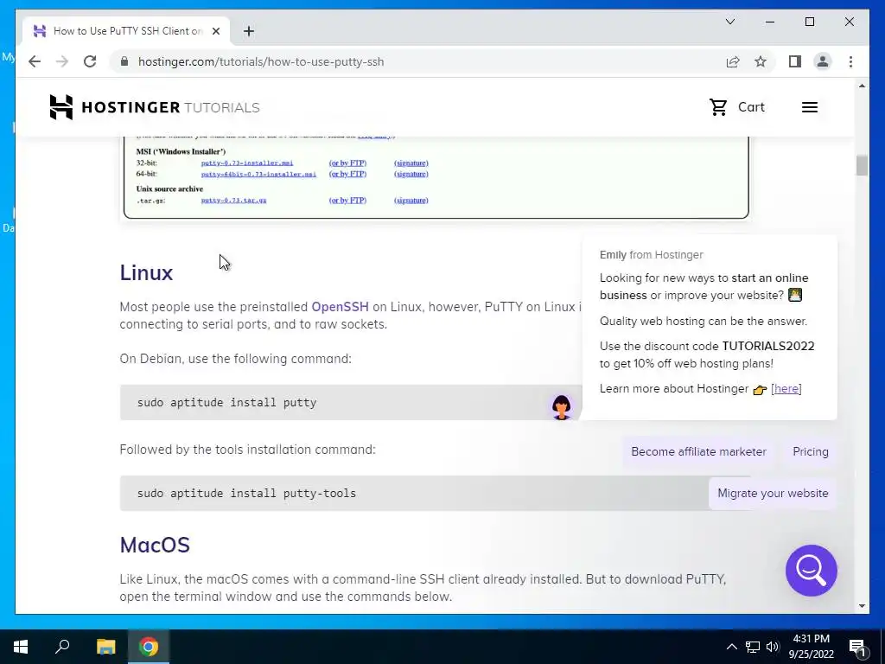This screenshot has width=885, height=664.
Task: Open the tab search chevron
Action: [729, 22]
